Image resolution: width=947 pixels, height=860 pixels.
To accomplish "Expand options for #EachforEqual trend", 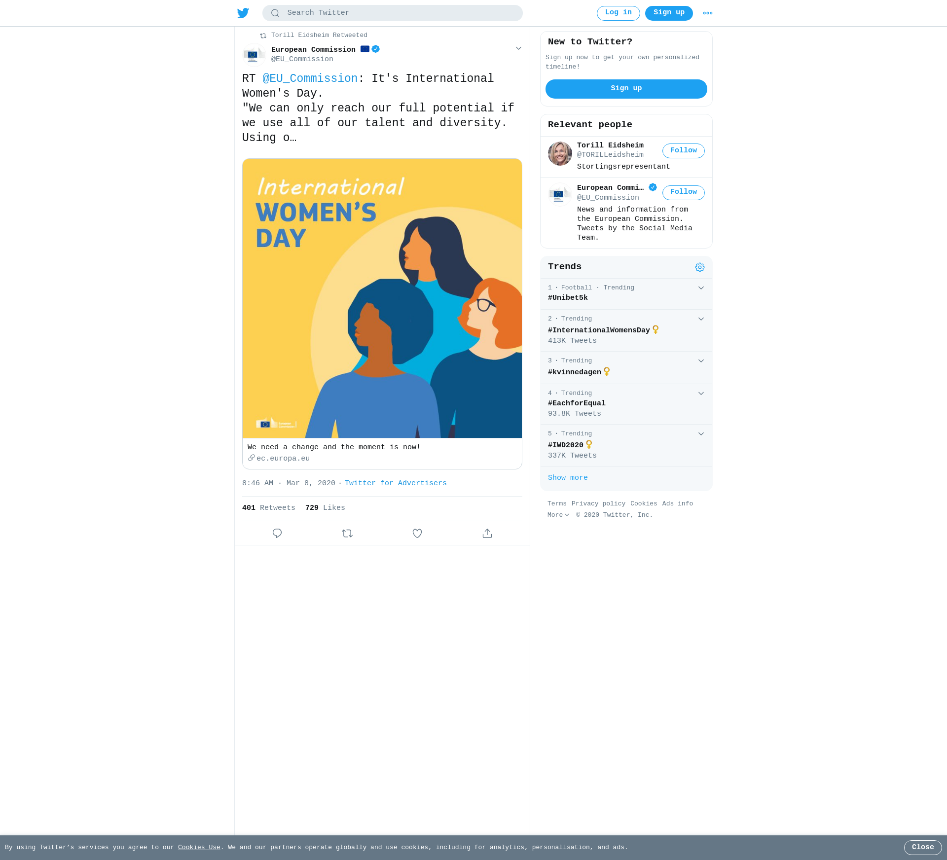I will pos(701,394).
